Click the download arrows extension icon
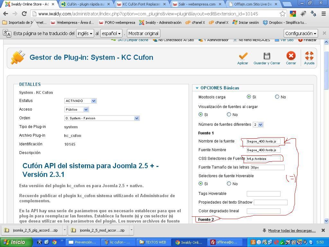Viewport: 329px width, 247px height. pos(313,14)
